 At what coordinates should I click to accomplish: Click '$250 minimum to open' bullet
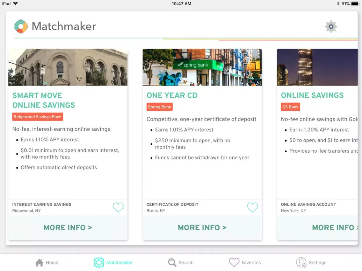coord(192,144)
